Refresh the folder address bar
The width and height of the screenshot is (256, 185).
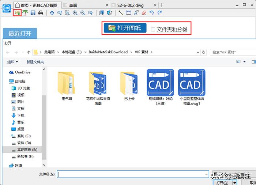click(x=204, y=52)
